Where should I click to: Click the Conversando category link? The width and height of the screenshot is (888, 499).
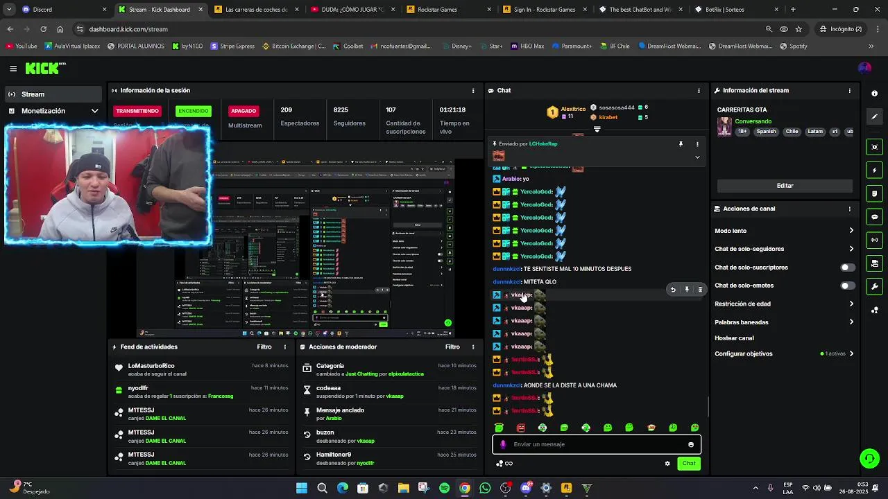[x=753, y=121]
